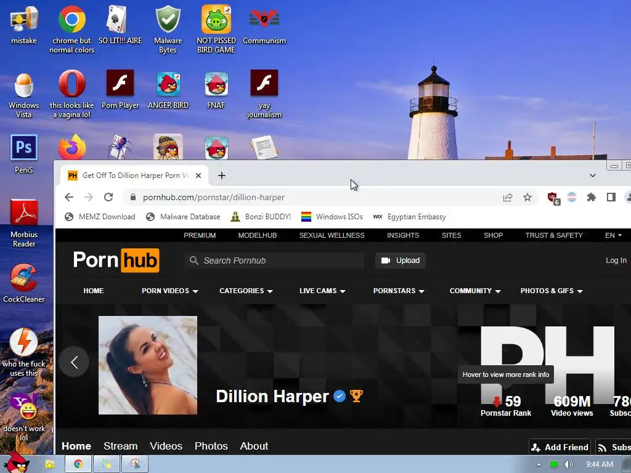Click the share page icon in address bar
Screen dimensions: 631x473
tap(508, 197)
